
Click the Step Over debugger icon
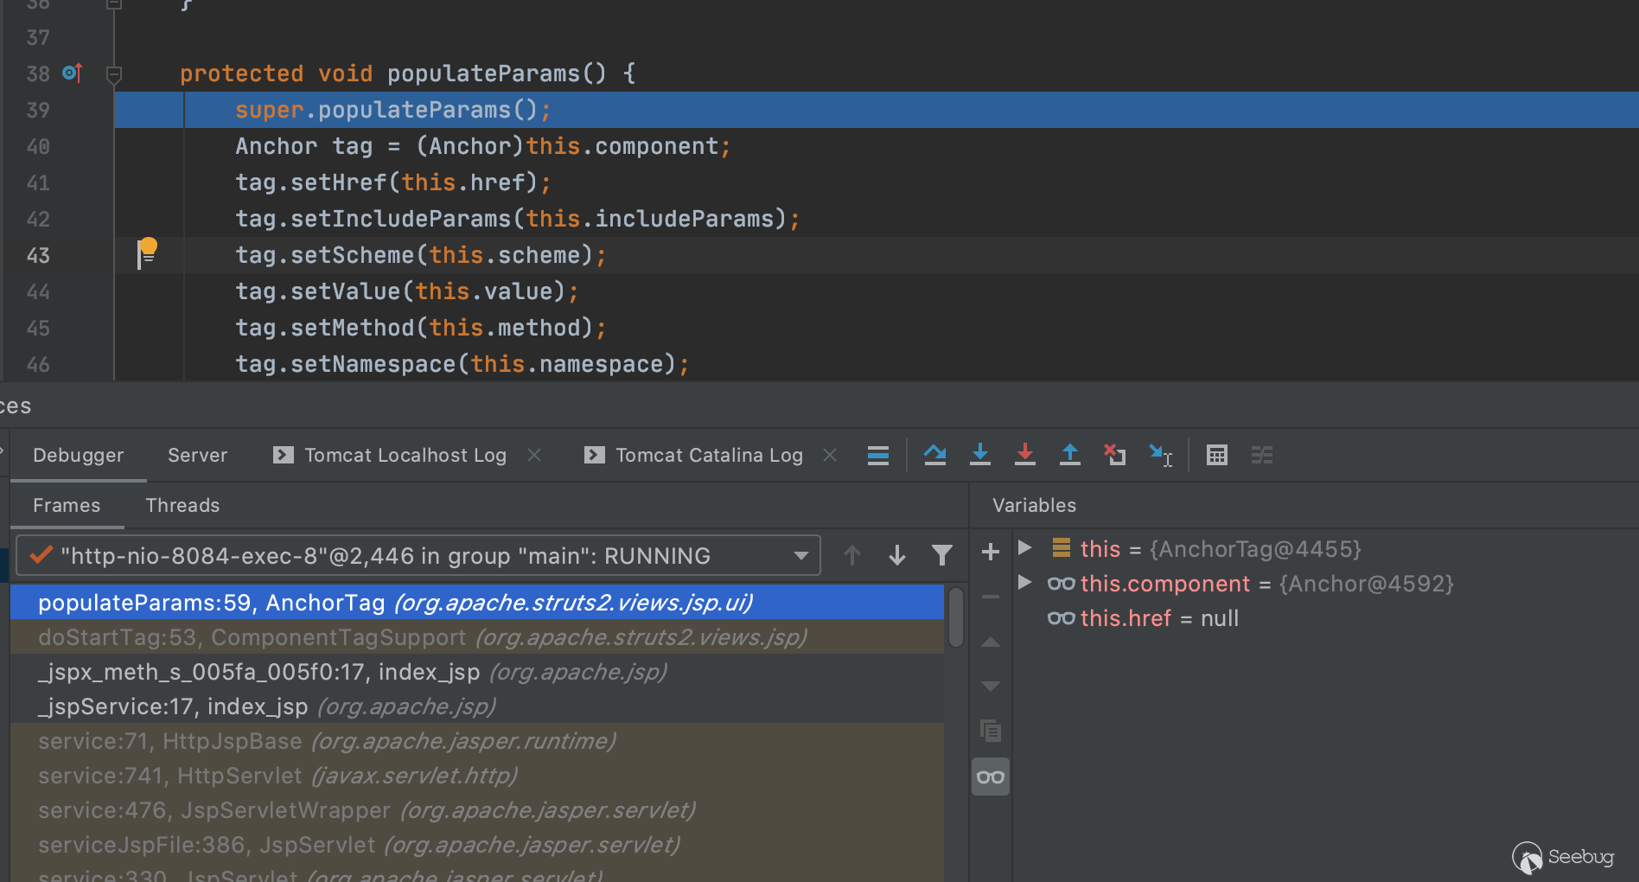point(934,455)
